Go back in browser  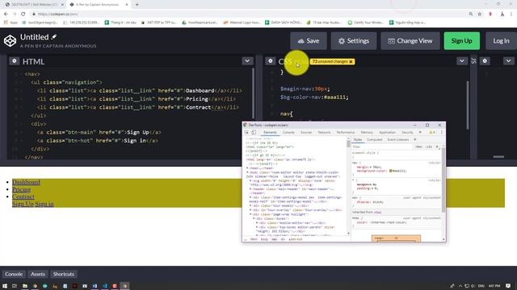[6, 14]
